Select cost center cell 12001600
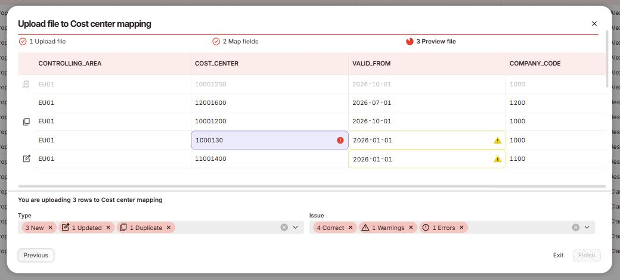The image size is (620, 280). [x=269, y=102]
